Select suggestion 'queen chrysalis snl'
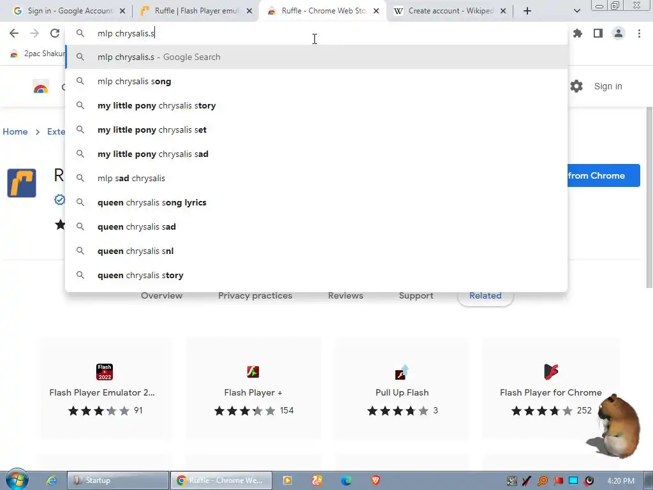This screenshot has width=653, height=490. [x=316, y=251]
